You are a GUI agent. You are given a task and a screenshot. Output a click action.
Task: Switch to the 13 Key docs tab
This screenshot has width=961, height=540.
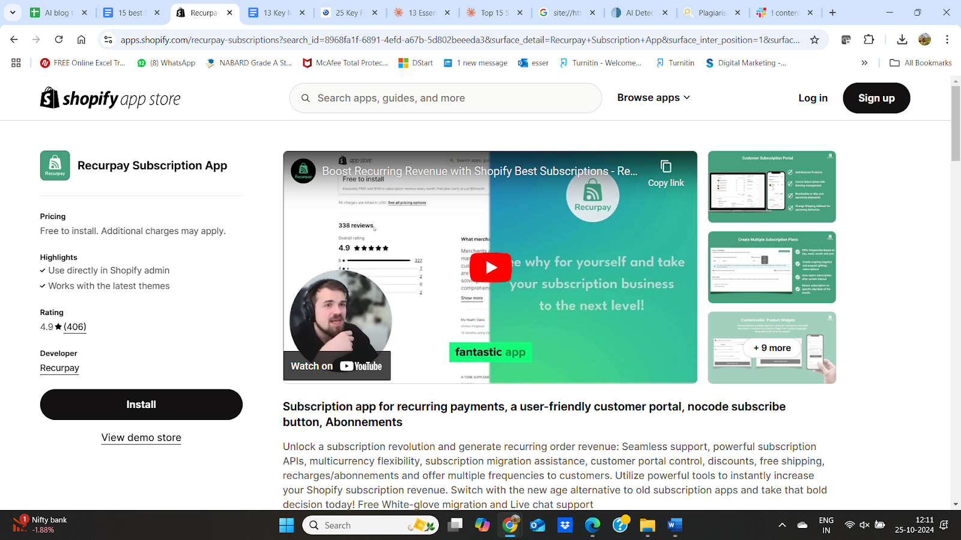point(277,12)
